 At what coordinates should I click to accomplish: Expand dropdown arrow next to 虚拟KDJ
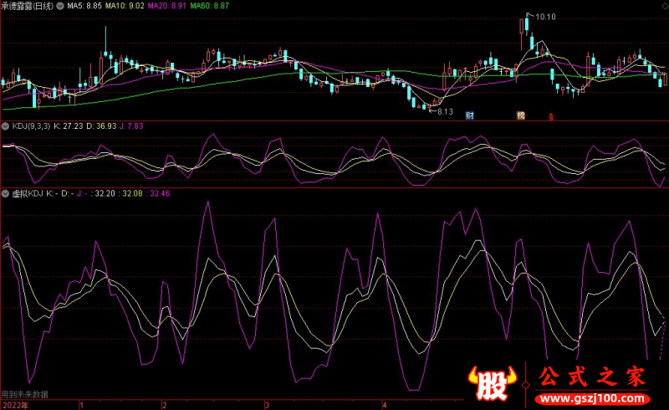click(x=6, y=193)
